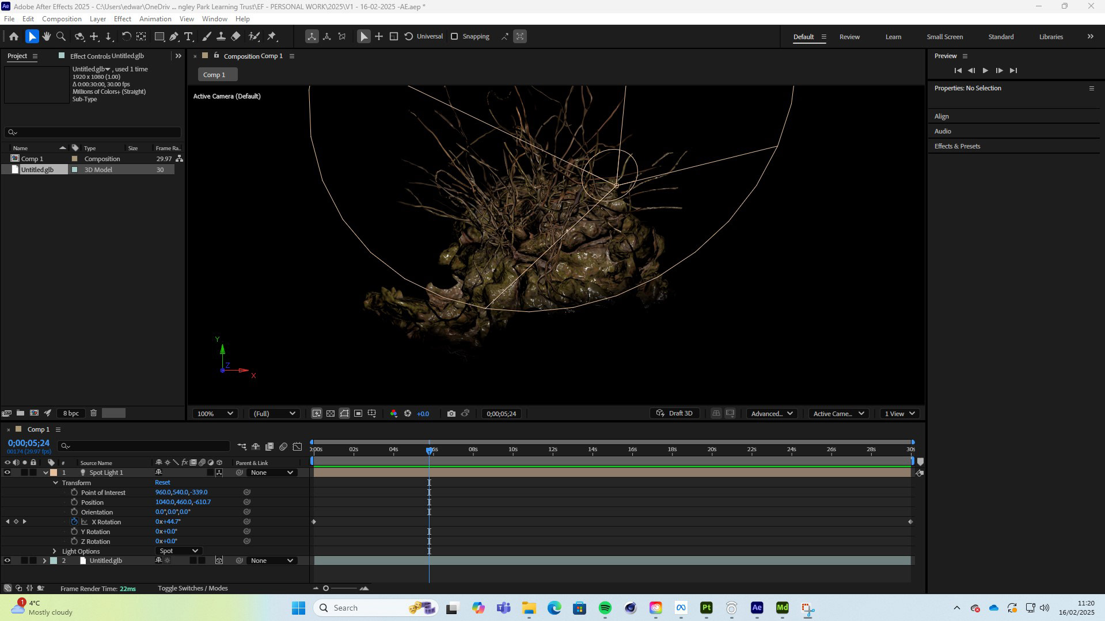Open the 100% magnification dropdown

(215, 414)
